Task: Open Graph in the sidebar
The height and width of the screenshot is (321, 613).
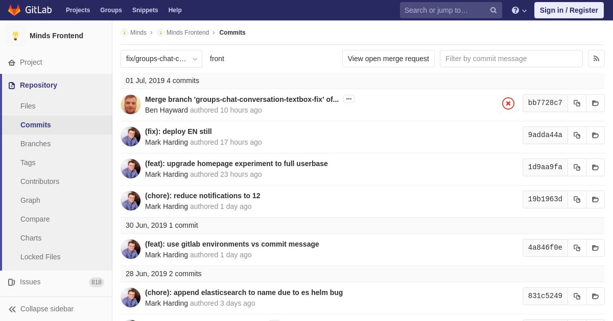Action: click(57, 200)
